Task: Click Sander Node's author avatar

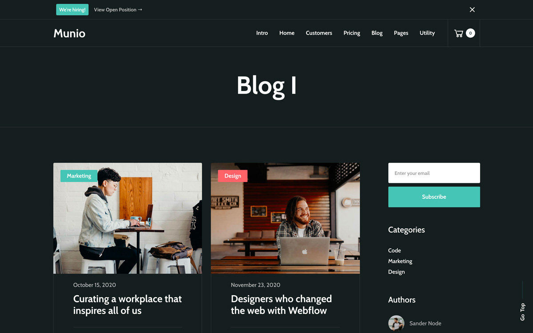Action: (396, 323)
